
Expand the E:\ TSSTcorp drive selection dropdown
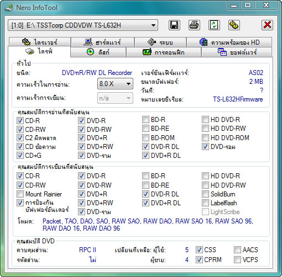(x=83, y=25)
